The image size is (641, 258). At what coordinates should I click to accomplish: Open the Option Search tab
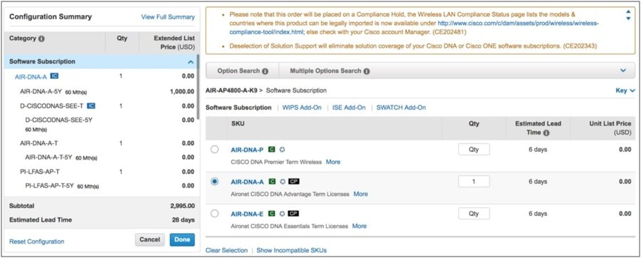click(242, 71)
